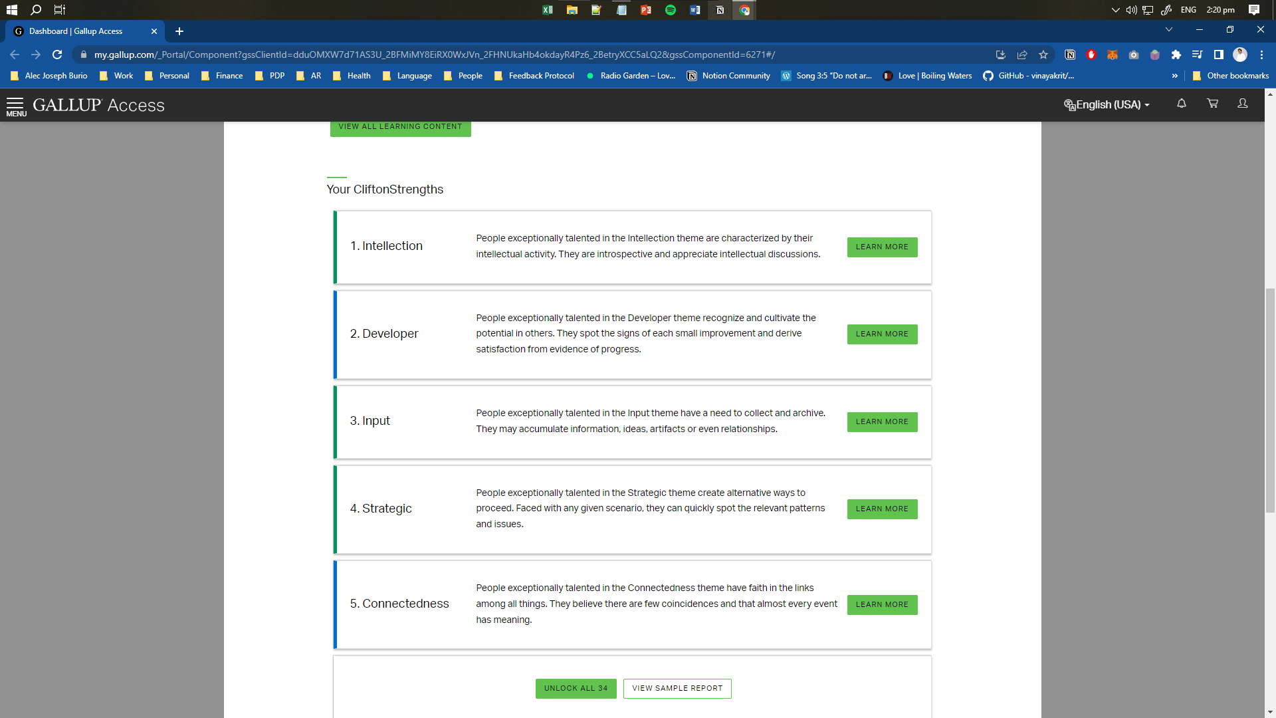Viewport: 1276px width, 718px height.
Task: Open the GitHub vinayakrit bookmark
Action: tap(1029, 76)
